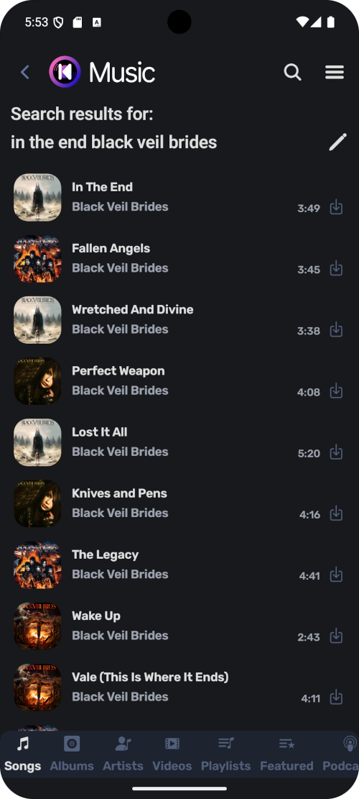Play Wretched And Divine song
The image size is (359, 799).
pos(179,320)
